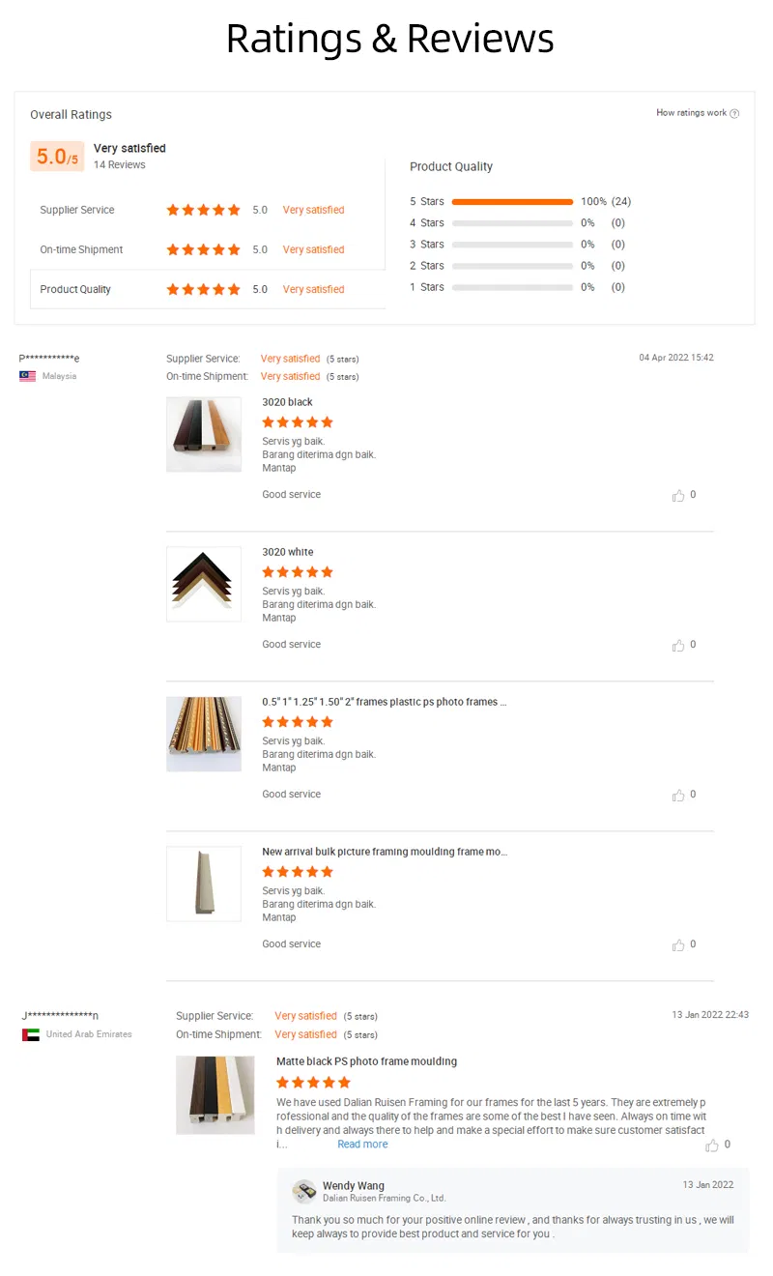The image size is (773, 1276).
Task: Select reviewer name starting with J
Action: pos(60,1015)
